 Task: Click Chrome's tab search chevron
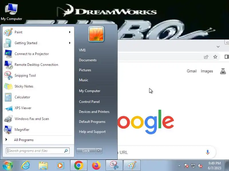point(218,47)
